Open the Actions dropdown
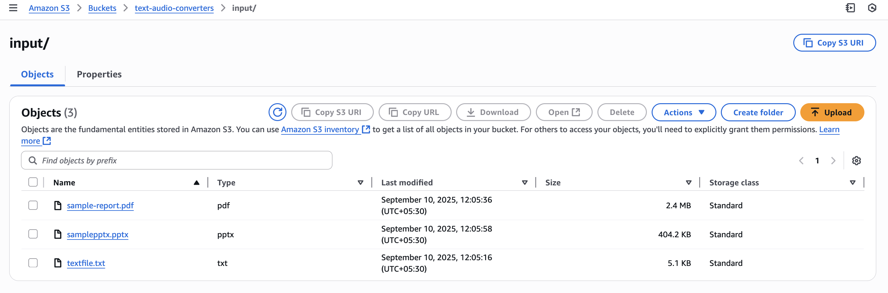 683,112
